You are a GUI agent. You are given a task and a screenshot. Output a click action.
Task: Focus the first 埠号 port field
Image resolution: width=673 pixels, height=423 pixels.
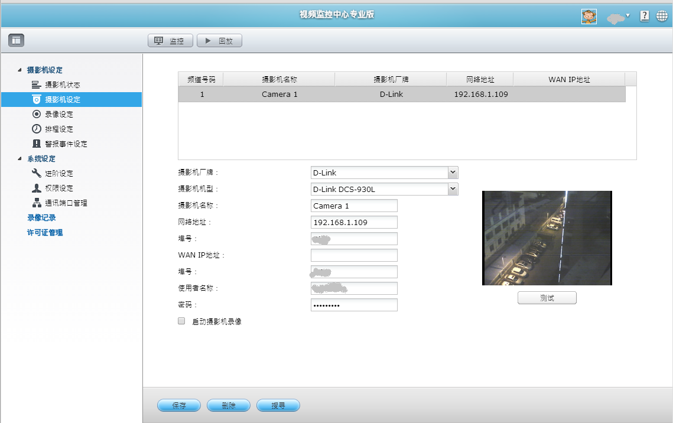pyautogui.click(x=354, y=239)
